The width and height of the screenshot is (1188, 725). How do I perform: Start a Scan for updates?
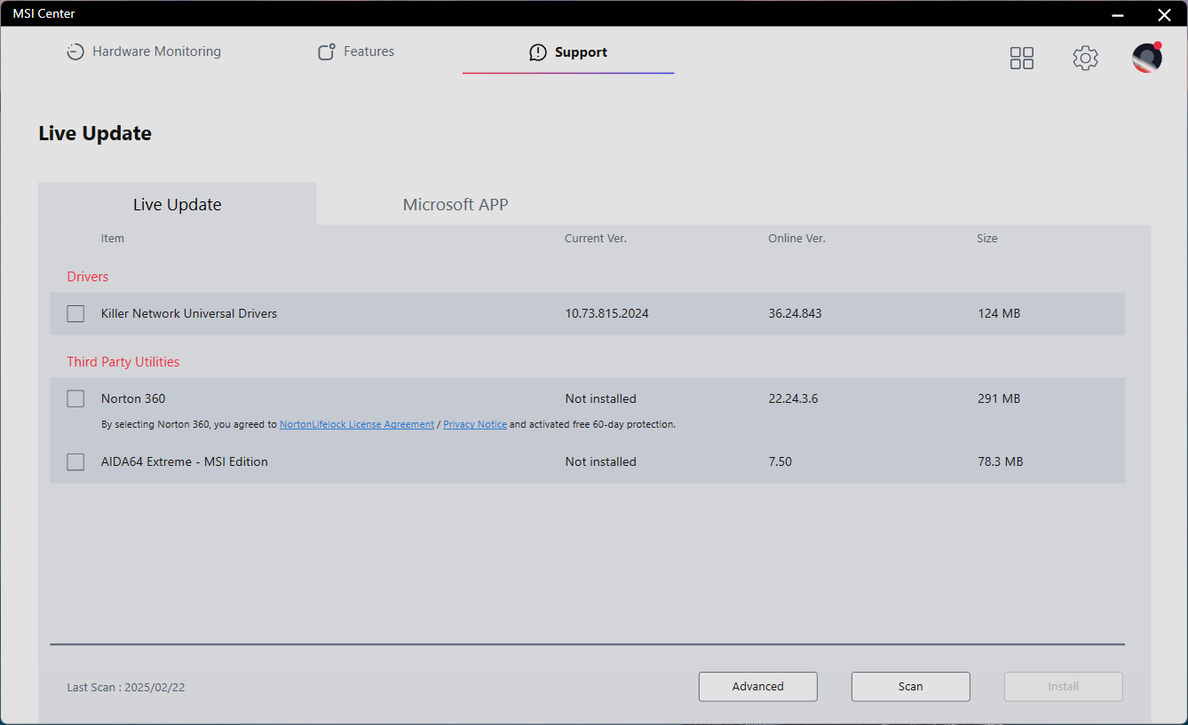click(x=911, y=686)
